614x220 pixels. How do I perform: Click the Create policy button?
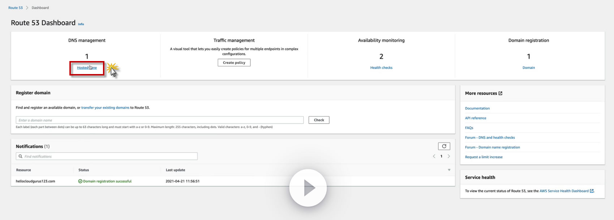point(234,62)
